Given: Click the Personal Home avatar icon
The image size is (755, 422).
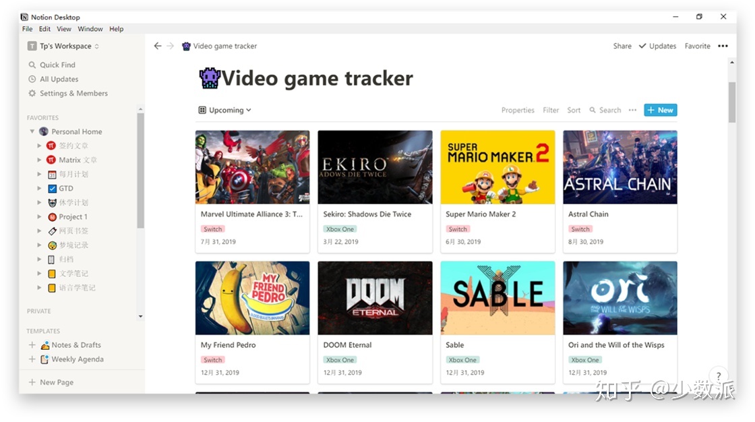Looking at the screenshot, I should click(44, 131).
